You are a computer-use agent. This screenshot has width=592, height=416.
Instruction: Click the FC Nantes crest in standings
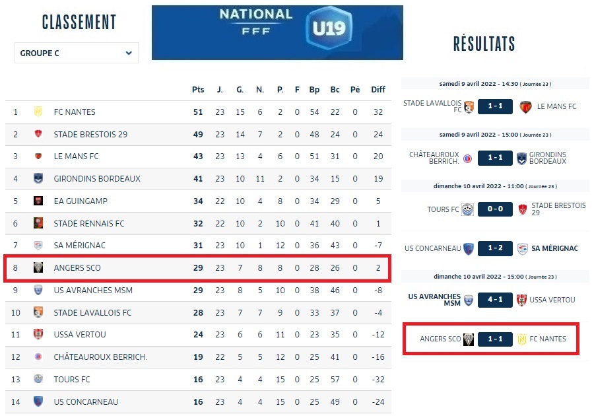pyautogui.click(x=38, y=112)
